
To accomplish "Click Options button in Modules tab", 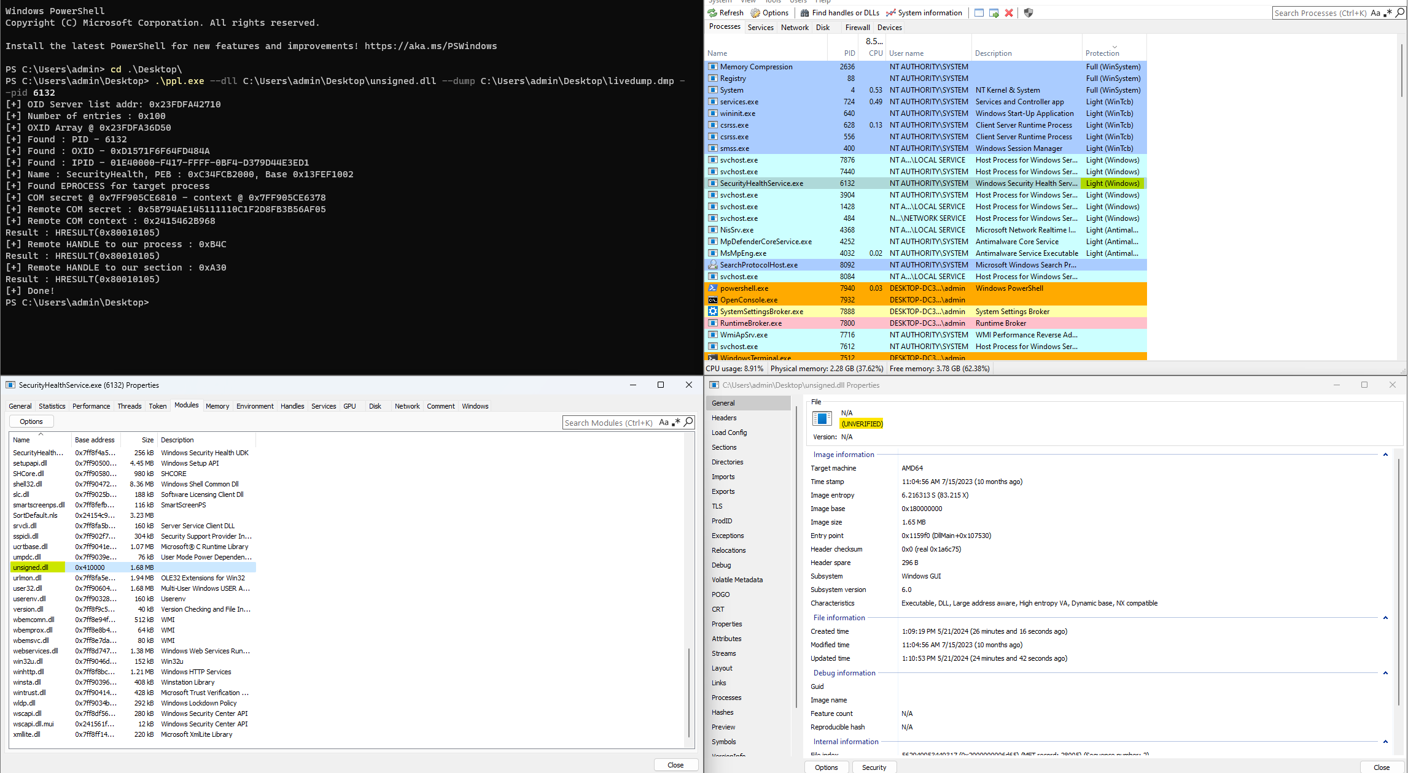I will point(31,421).
